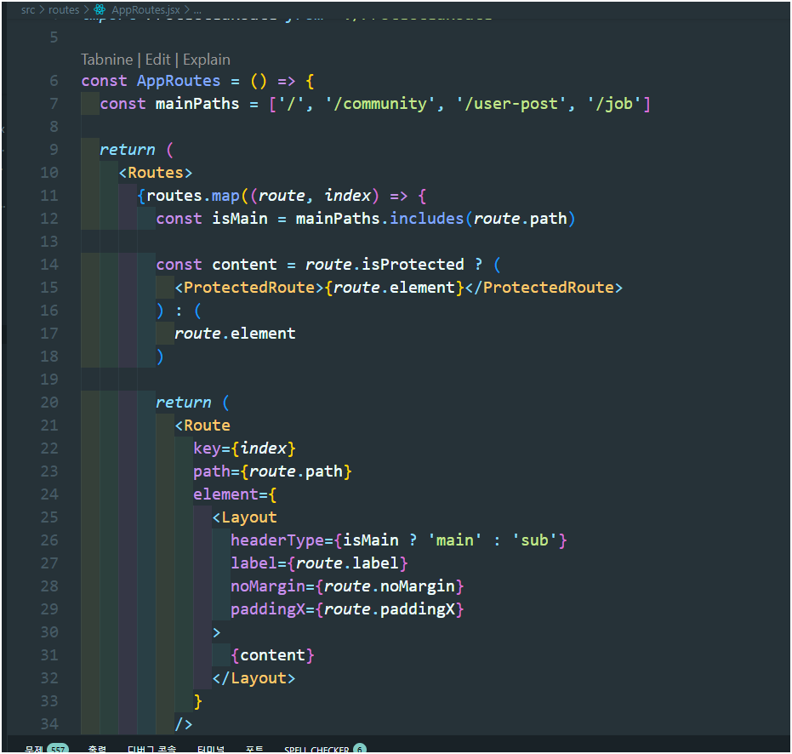
Task: Click the 'content' variable name on line 14
Action: (x=244, y=265)
